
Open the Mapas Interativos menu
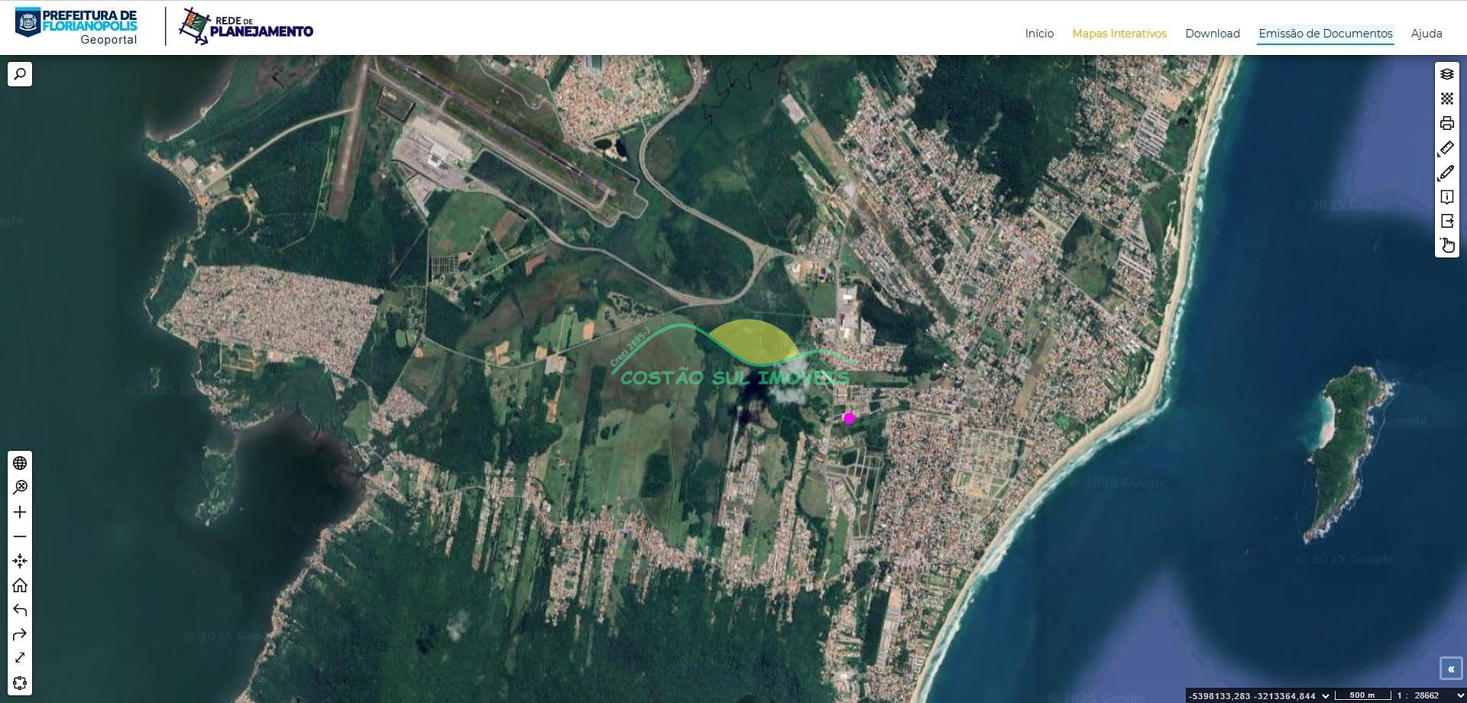tap(1119, 34)
